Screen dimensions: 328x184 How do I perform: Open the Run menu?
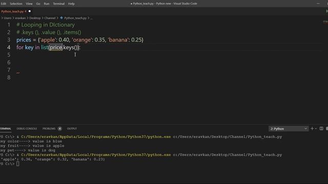pos(47,4)
